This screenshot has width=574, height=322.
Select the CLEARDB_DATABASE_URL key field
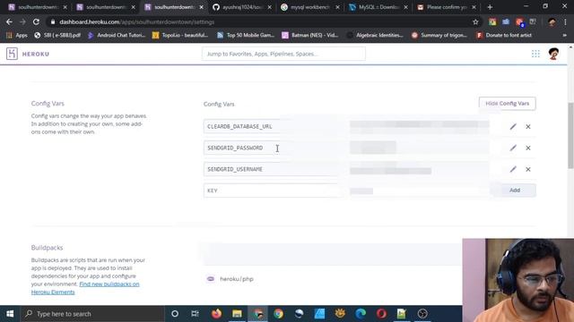tap(273, 126)
